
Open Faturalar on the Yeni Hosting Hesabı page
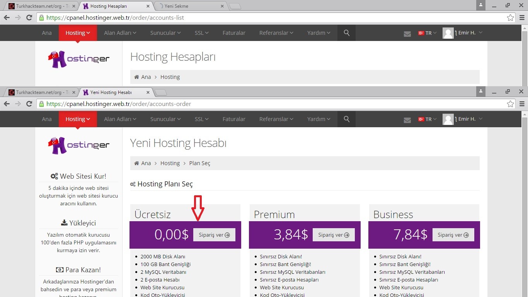234,119
